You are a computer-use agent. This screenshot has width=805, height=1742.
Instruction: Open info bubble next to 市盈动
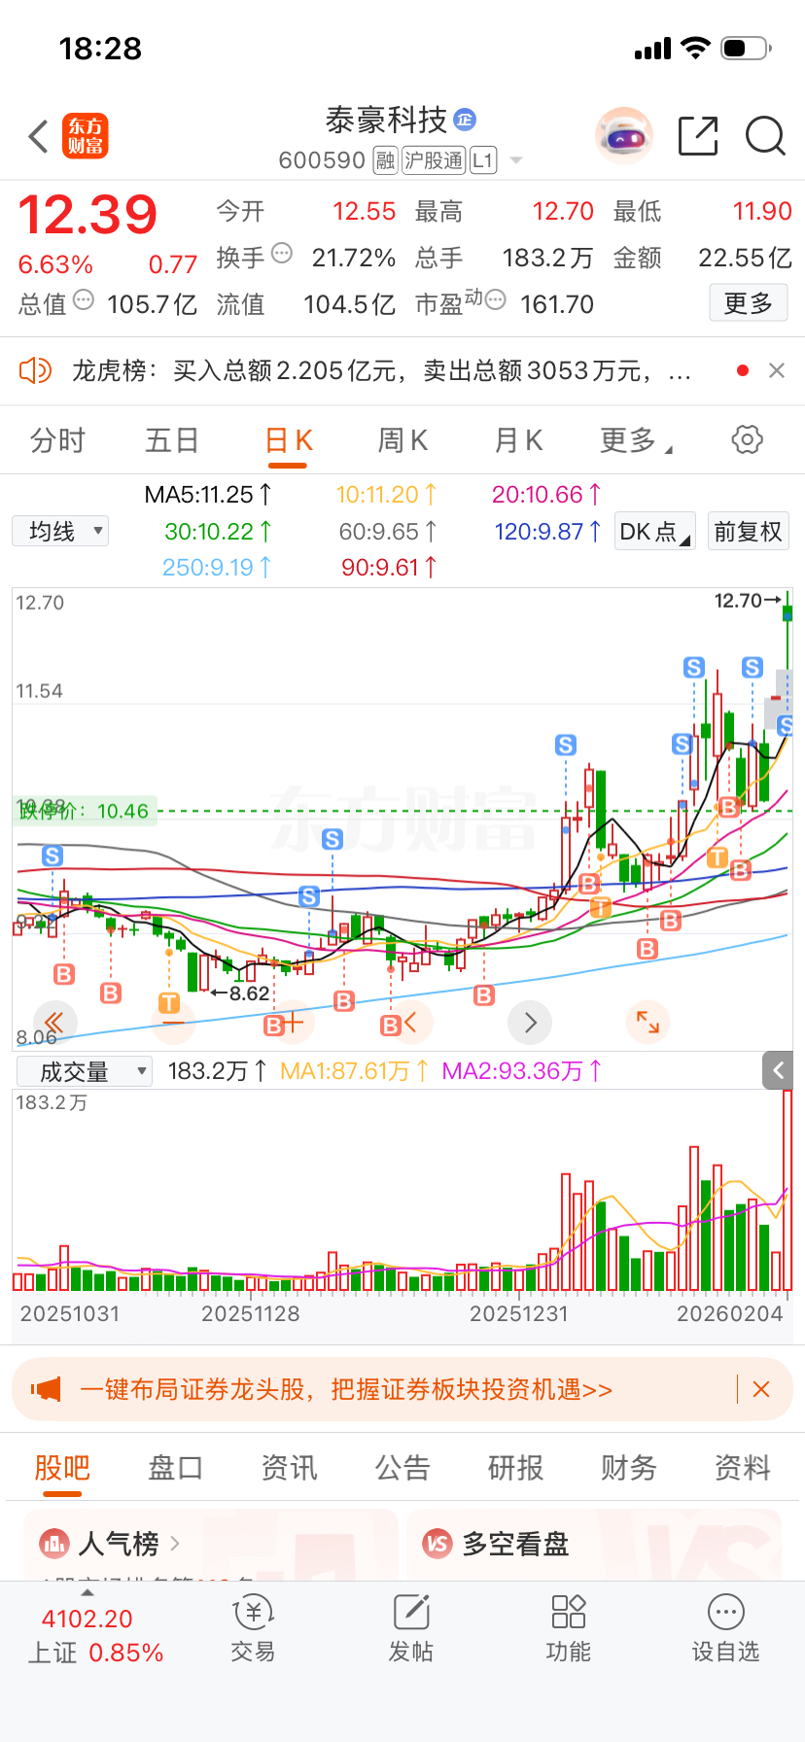(x=495, y=300)
